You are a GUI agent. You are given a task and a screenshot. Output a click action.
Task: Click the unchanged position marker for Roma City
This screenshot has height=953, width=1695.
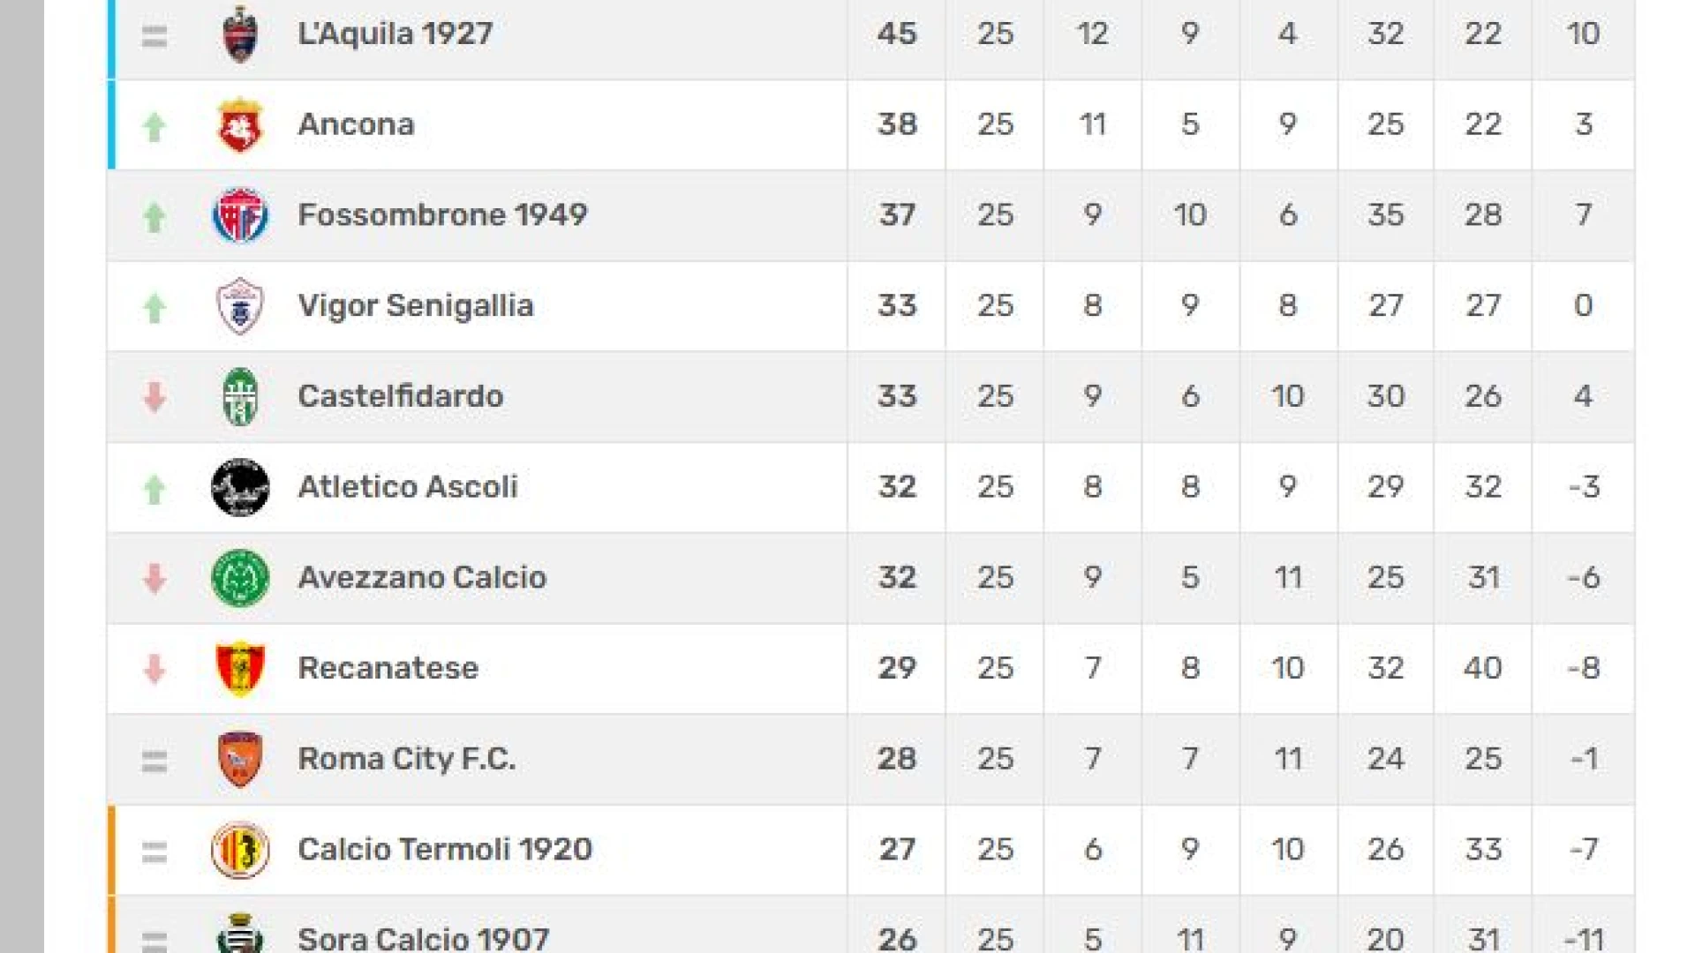(154, 761)
